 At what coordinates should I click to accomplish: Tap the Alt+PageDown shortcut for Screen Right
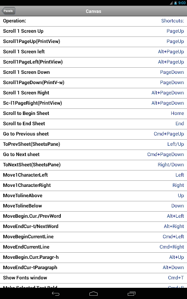coord(167,93)
